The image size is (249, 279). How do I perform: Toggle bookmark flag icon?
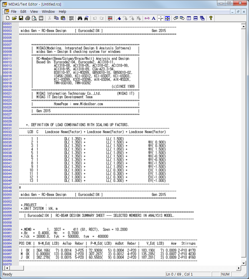pos(119,18)
